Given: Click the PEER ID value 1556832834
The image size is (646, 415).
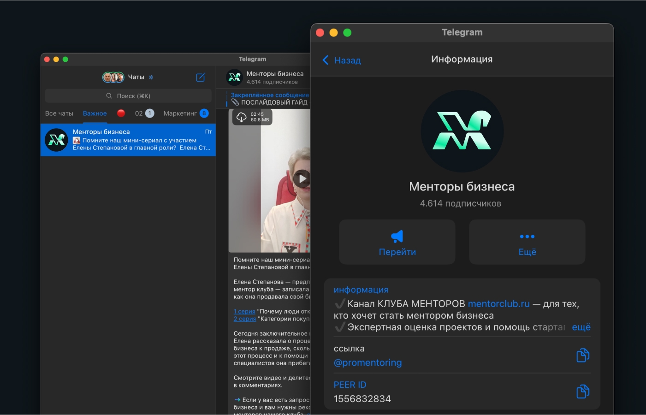Looking at the screenshot, I should [362, 399].
